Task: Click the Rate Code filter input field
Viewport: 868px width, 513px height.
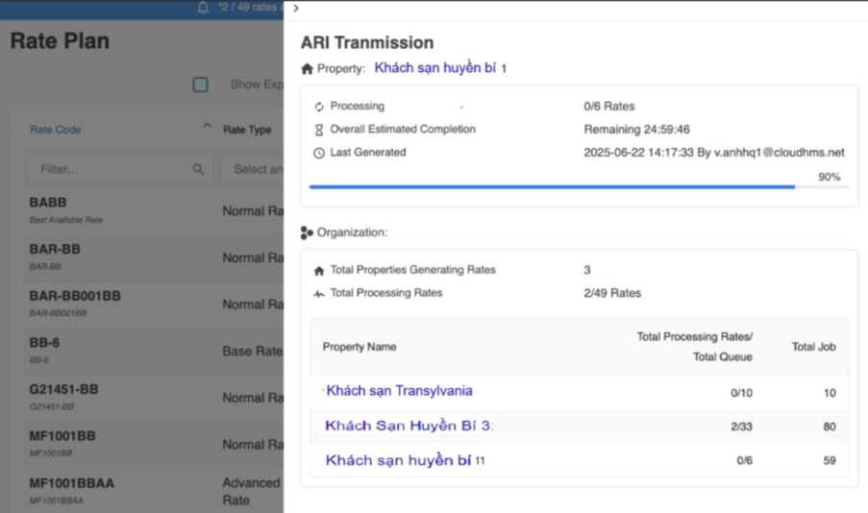Action: [111, 169]
